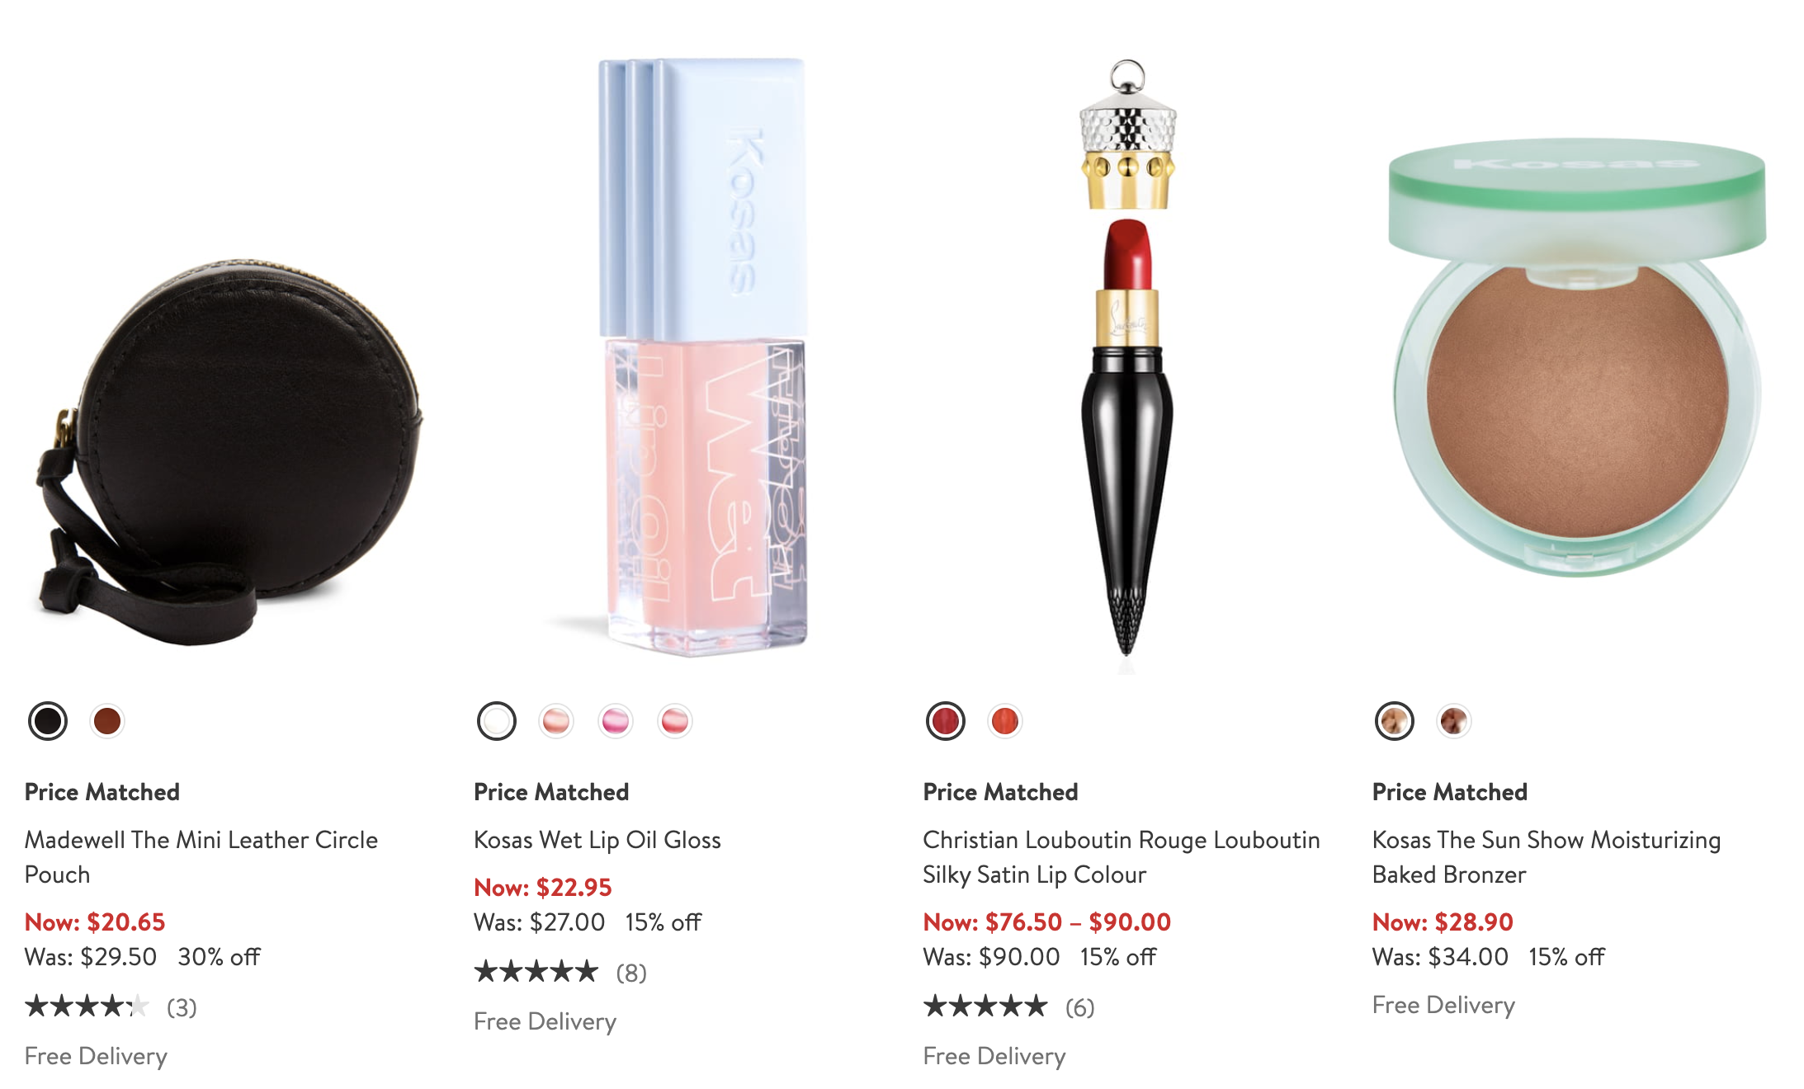This screenshot has width=1804, height=1089.
Task: Open the Kosas bronzer compact image
Action: click(1576, 356)
